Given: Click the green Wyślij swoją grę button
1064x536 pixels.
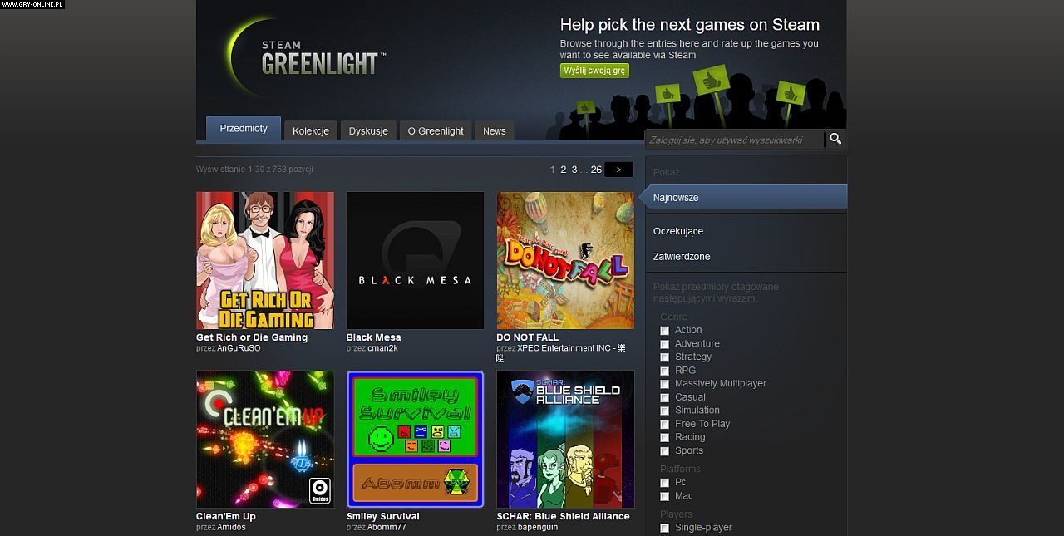Looking at the screenshot, I should [594, 71].
